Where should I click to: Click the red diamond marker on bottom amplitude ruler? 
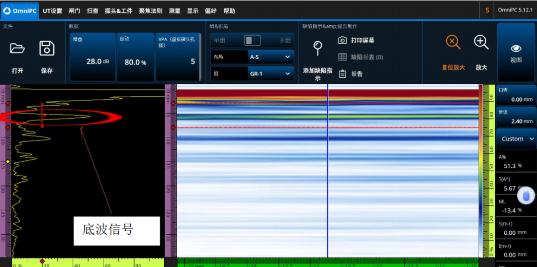click(x=42, y=261)
